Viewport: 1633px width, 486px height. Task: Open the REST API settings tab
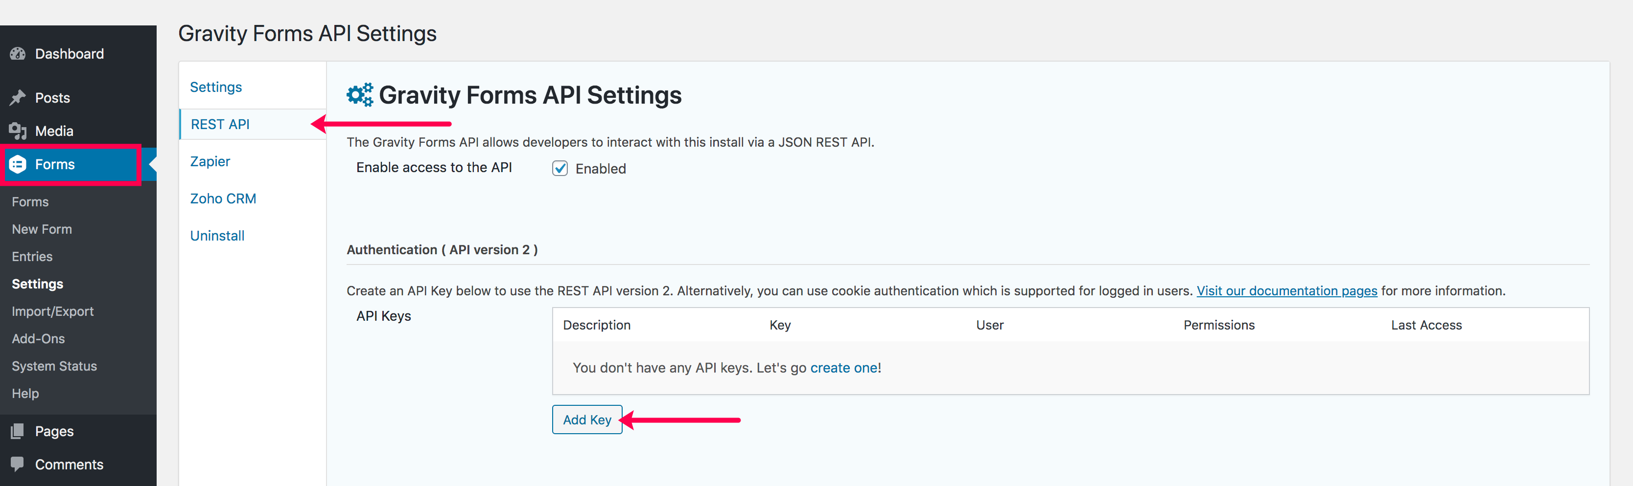[x=220, y=125]
